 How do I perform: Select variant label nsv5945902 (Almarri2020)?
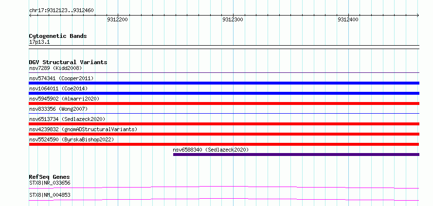coord(64,99)
